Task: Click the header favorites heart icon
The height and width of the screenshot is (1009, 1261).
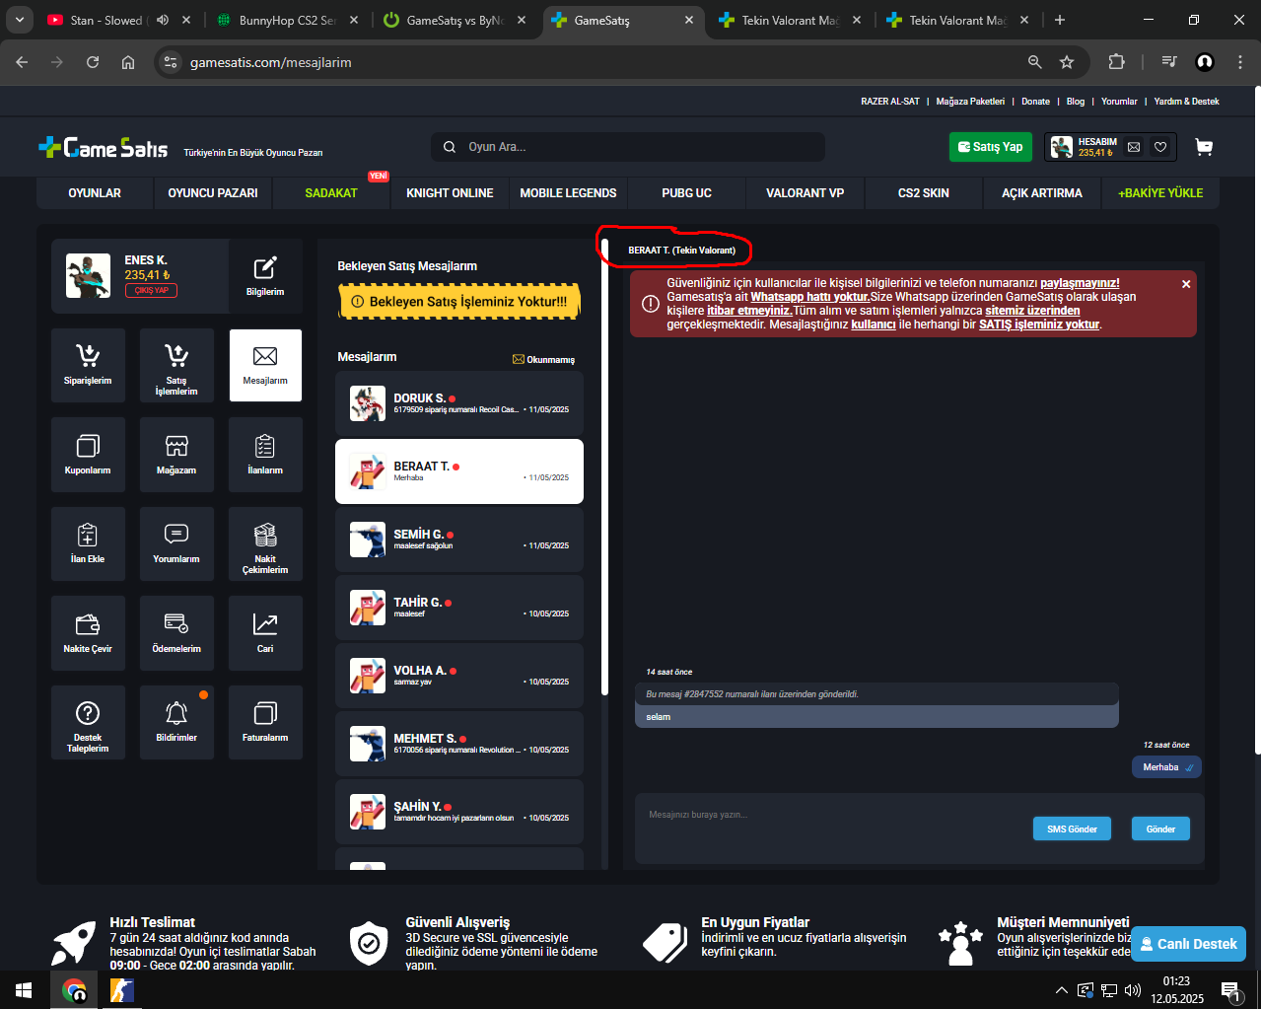Action: click(x=1160, y=147)
